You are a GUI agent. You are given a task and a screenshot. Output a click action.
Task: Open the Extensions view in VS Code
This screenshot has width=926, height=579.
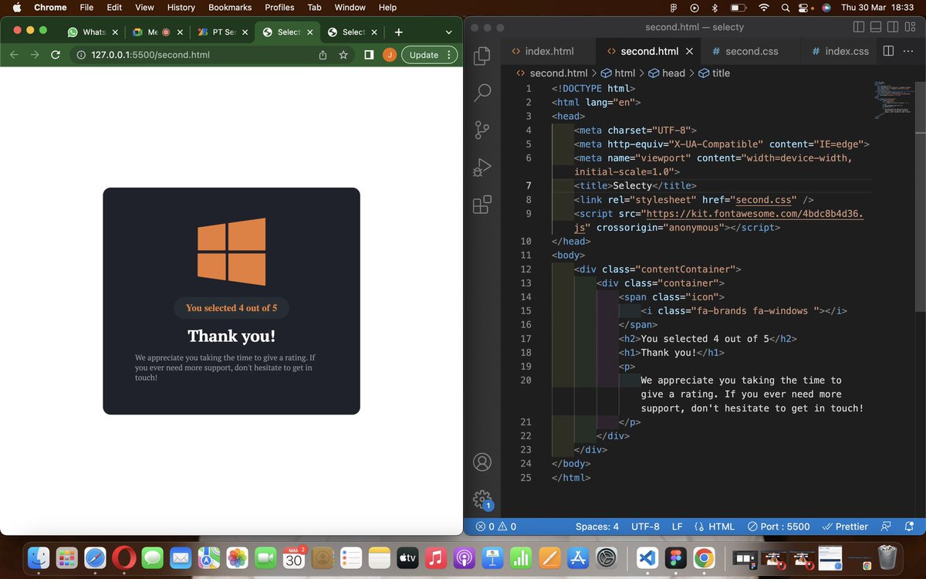point(482,204)
